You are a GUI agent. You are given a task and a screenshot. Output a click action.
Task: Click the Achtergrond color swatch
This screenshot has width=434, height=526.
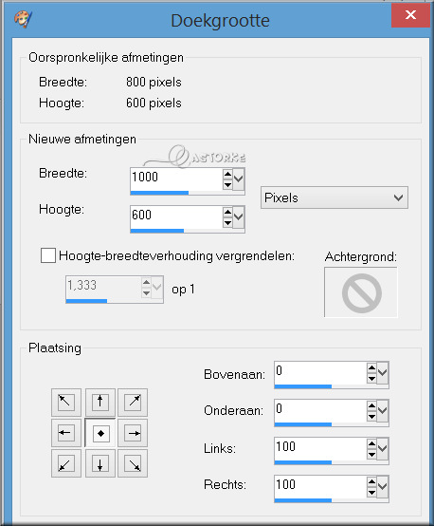361,292
